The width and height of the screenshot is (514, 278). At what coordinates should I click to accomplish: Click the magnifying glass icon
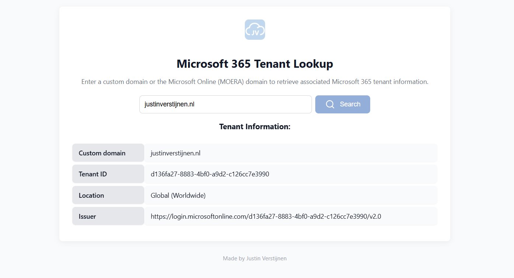330,105
